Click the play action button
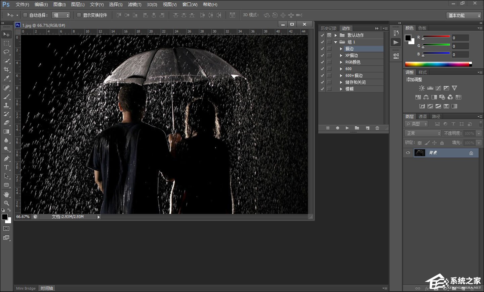The width and height of the screenshot is (484, 292). [347, 128]
